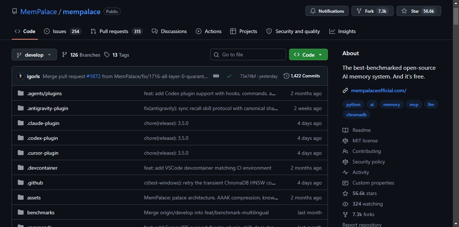The image size is (459, 227).
Task: View the 13 Tags link
Action: 117,55
